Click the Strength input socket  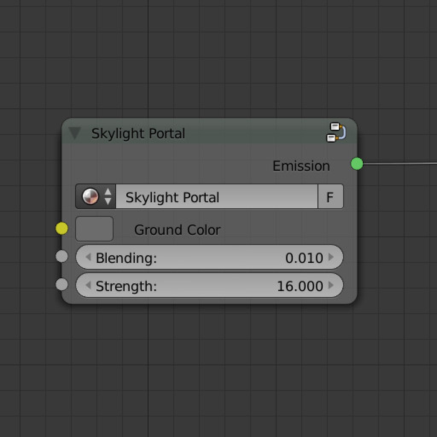click(61, 284)
